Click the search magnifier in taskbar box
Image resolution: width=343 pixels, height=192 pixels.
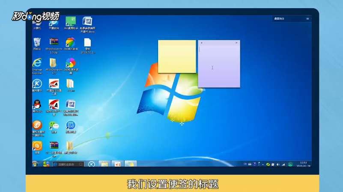[81, 164]
